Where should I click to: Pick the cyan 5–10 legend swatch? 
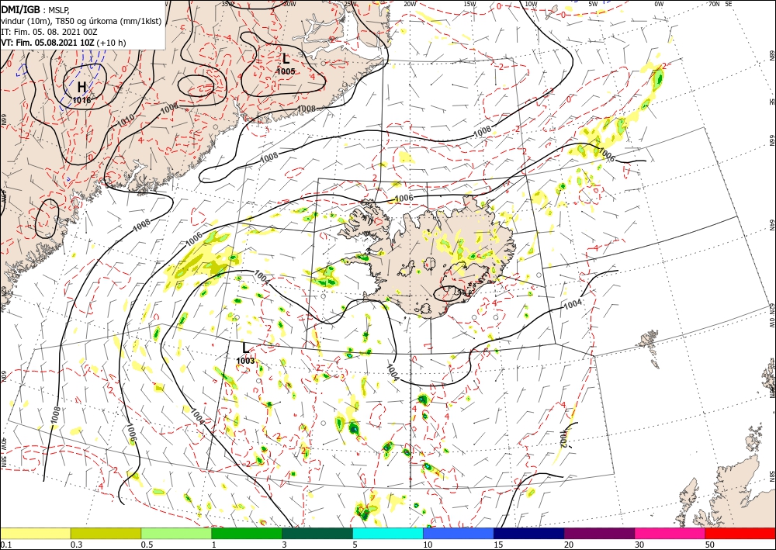point(388,533)
